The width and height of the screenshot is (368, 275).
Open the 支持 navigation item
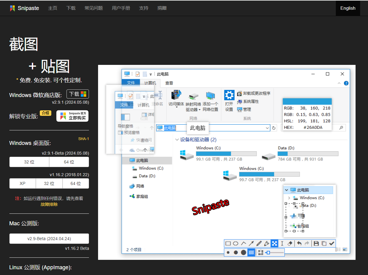(x=144, y=8)
